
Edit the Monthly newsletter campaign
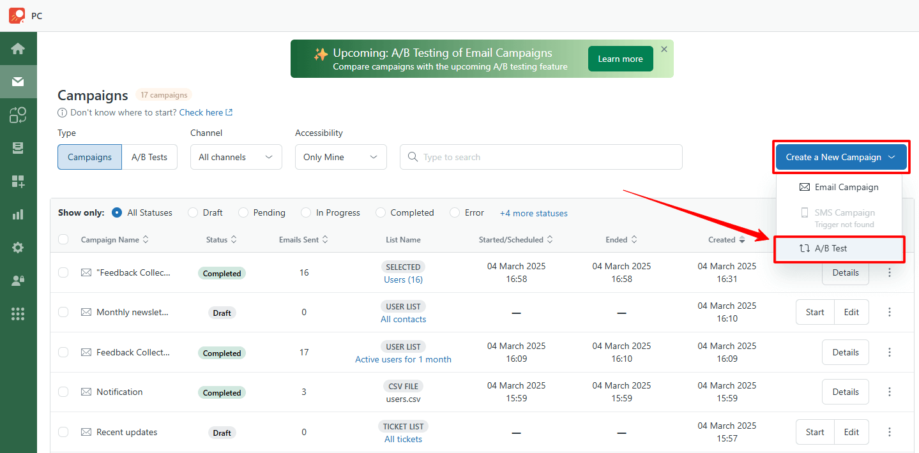851,312
